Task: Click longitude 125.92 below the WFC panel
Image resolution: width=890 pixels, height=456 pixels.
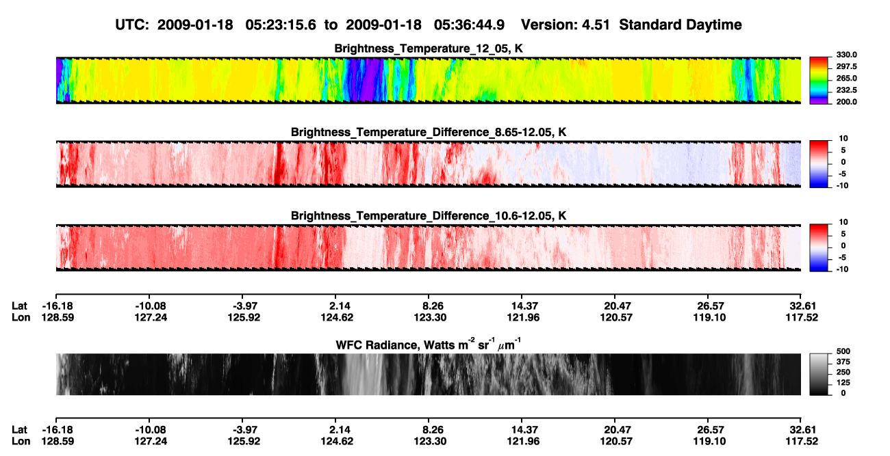Action: [243, 441]
